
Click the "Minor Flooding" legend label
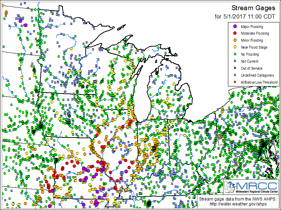tap(252, 40)
